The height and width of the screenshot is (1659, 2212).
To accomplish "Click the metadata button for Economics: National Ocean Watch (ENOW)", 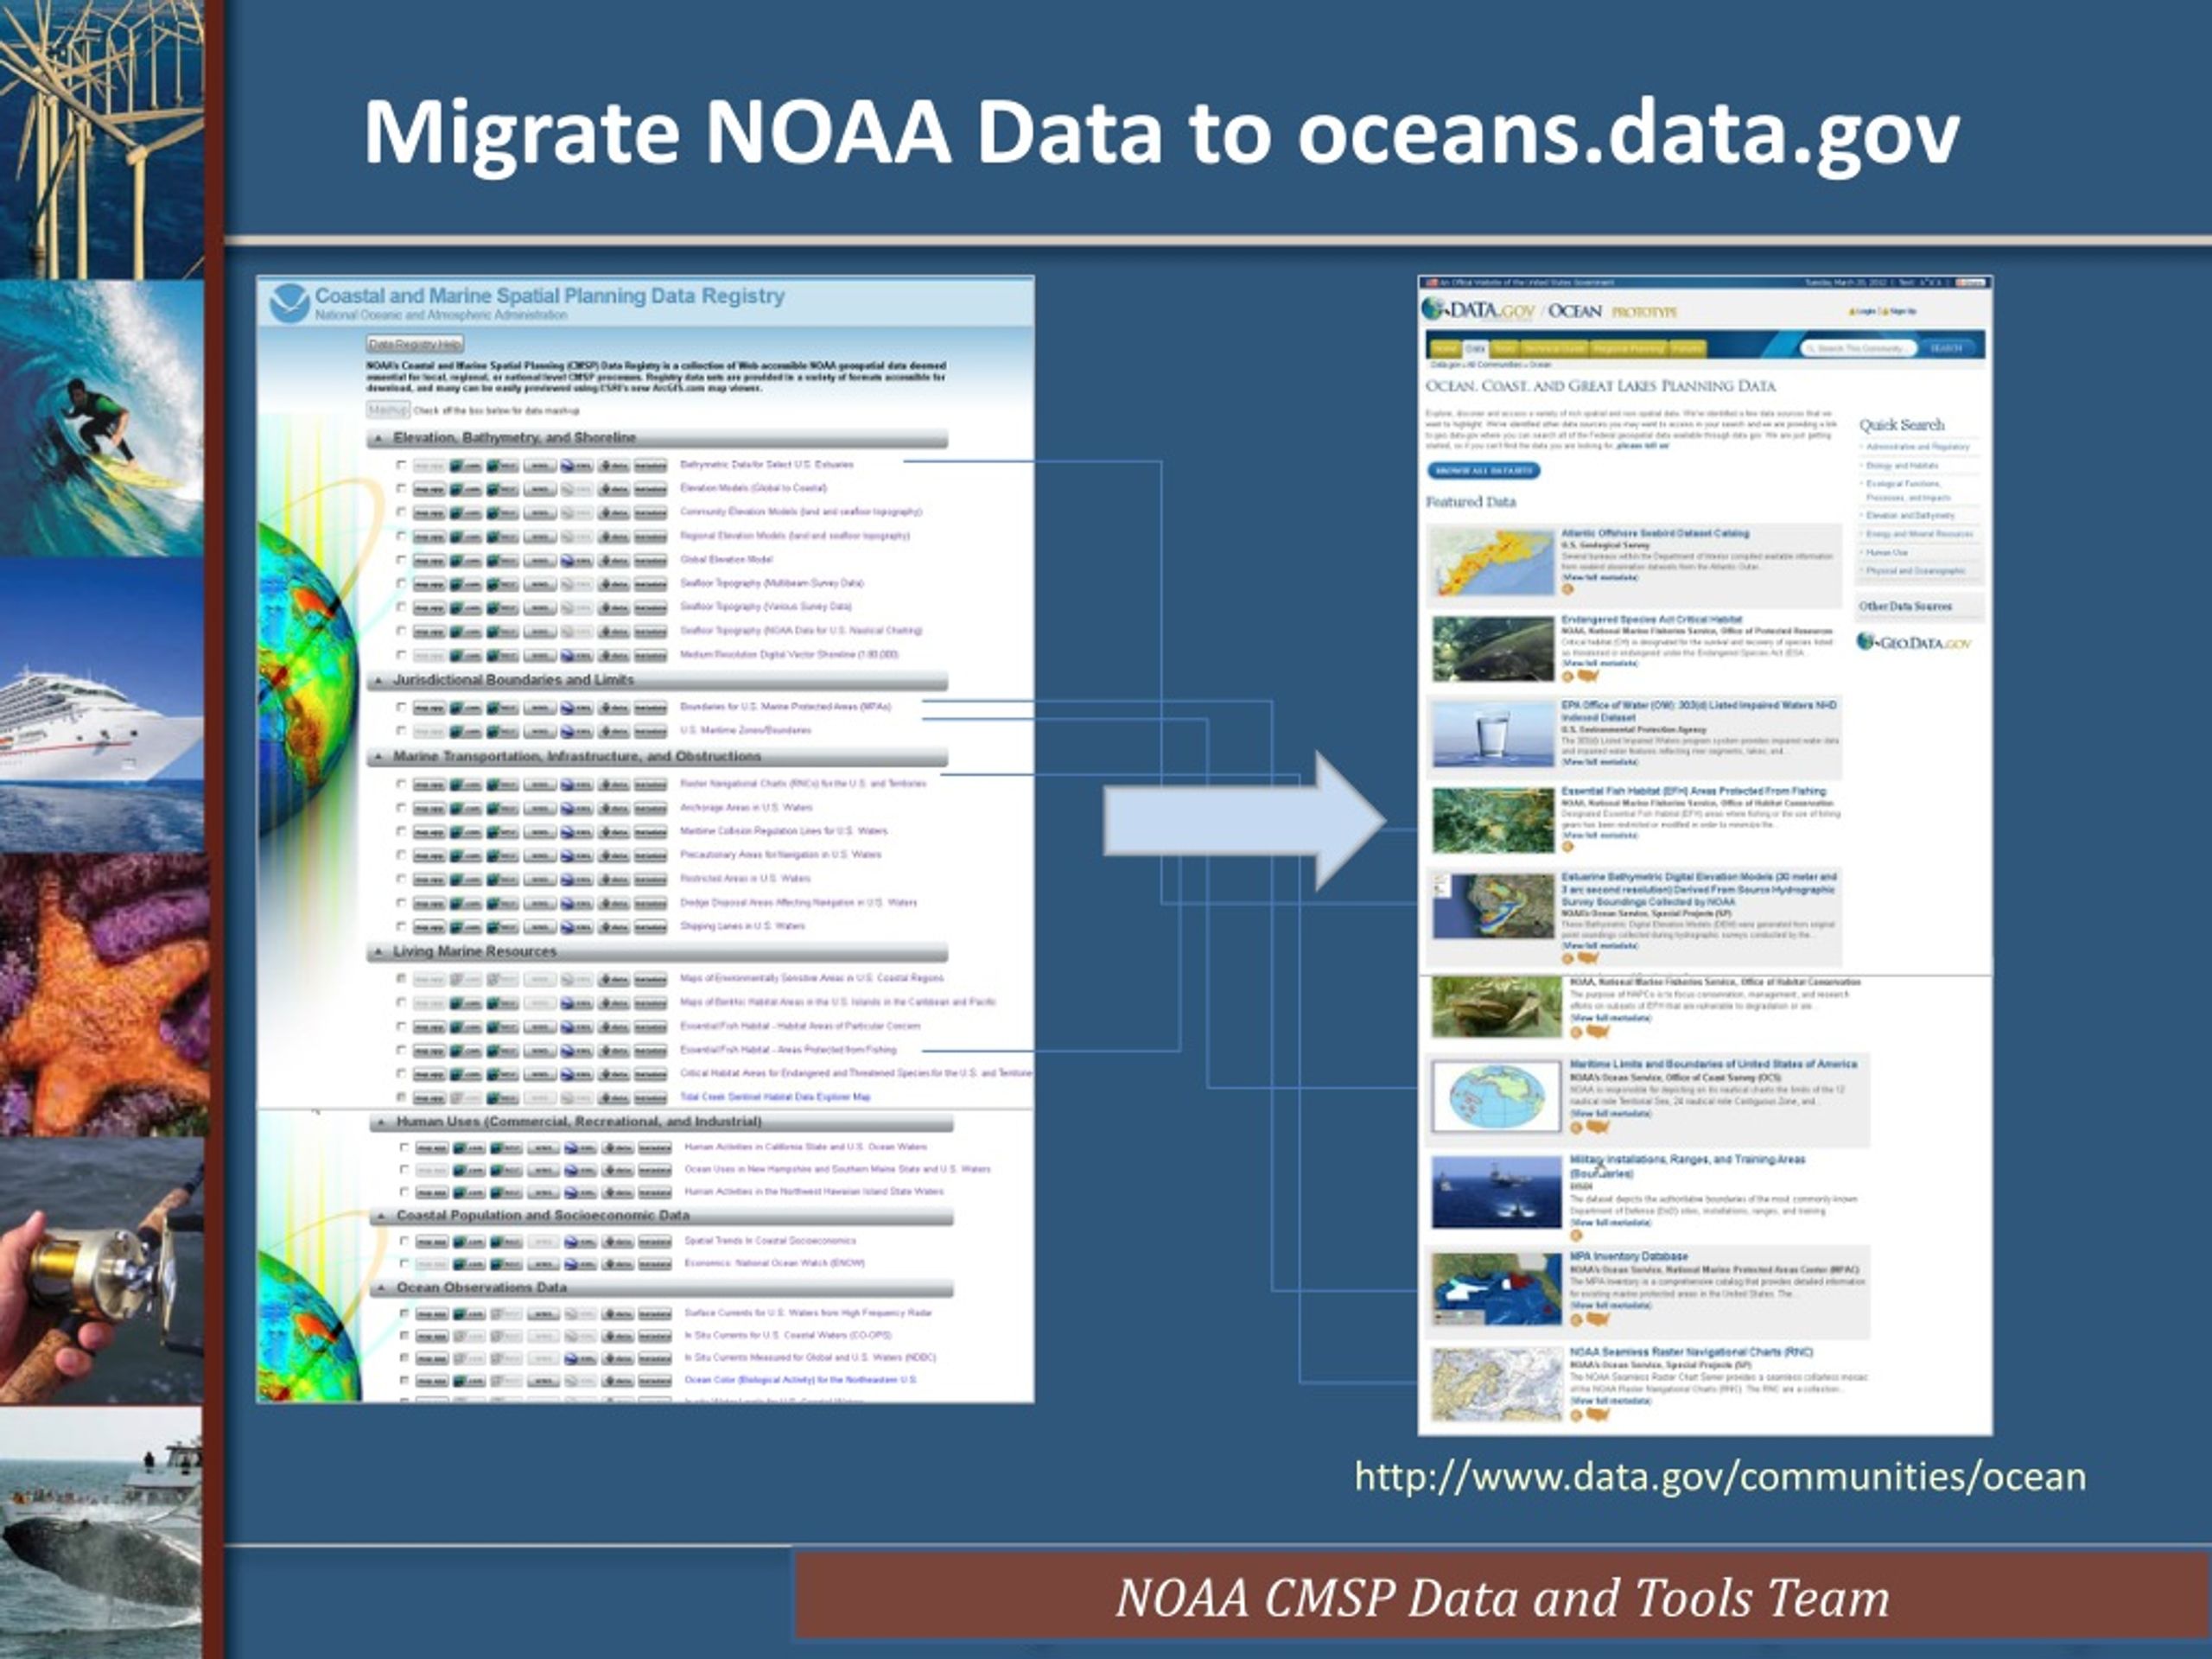I will pos(654,1264).
